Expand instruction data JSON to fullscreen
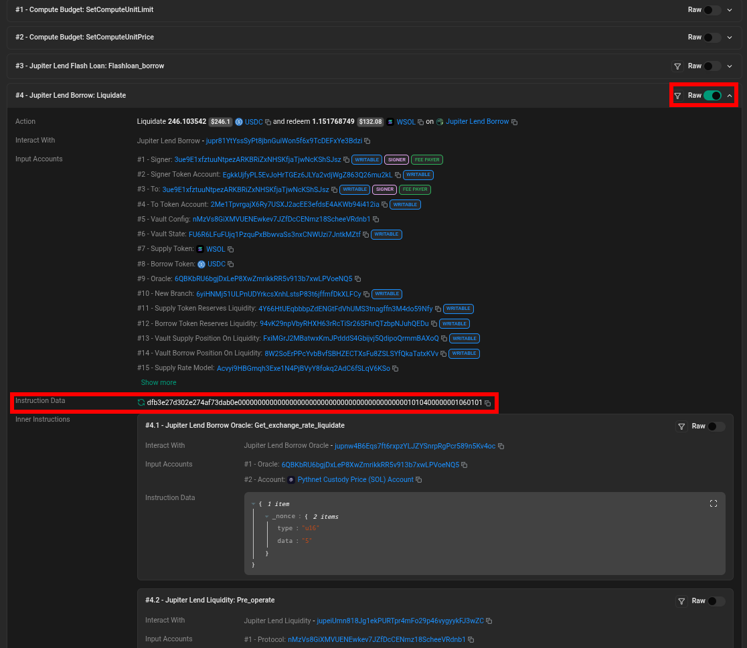Image resolution: width=747 pixels, height=648 pixels. 713,503
